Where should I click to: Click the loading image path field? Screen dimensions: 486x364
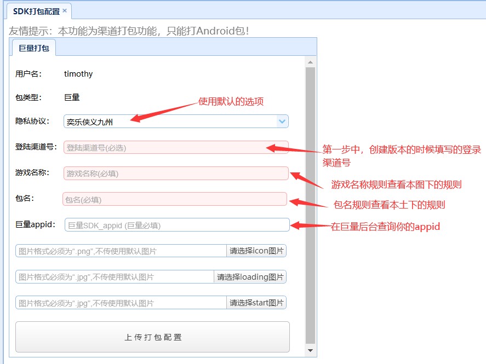pyautogui.click(x=114, y=277)
